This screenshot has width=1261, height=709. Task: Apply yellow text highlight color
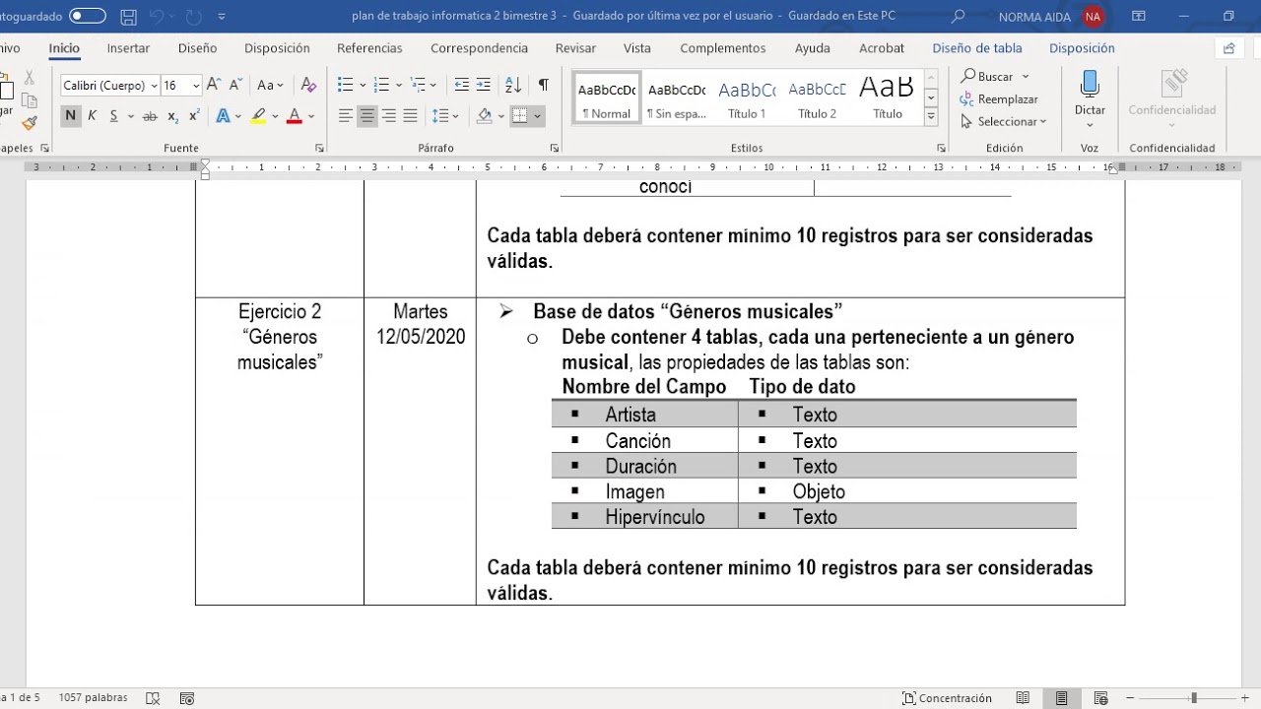point(258,116)
